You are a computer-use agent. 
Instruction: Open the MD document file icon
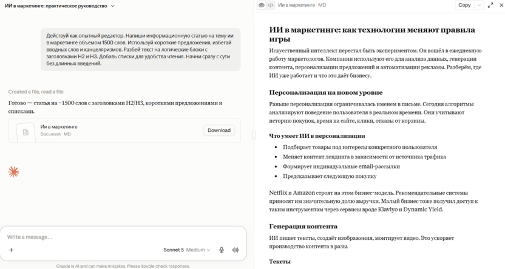pos(25,132)
